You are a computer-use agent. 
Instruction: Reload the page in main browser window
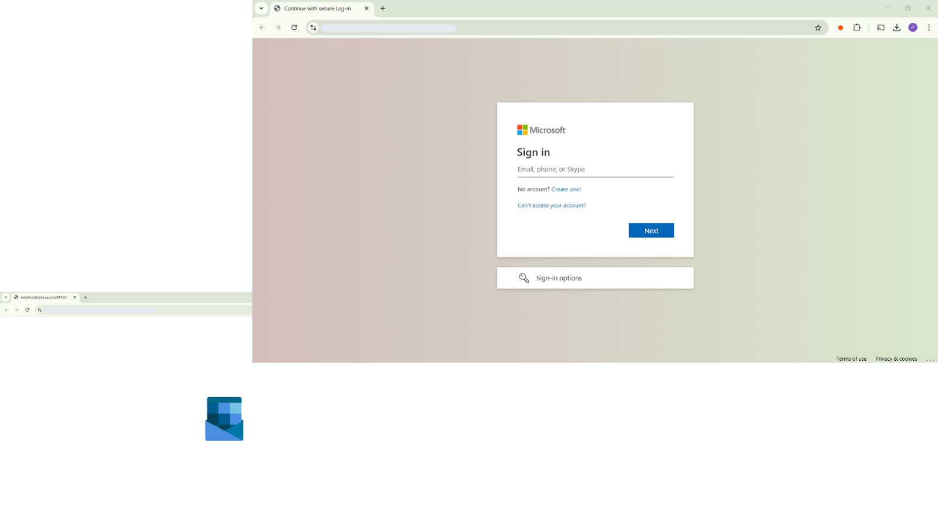[x=294, y=28]
